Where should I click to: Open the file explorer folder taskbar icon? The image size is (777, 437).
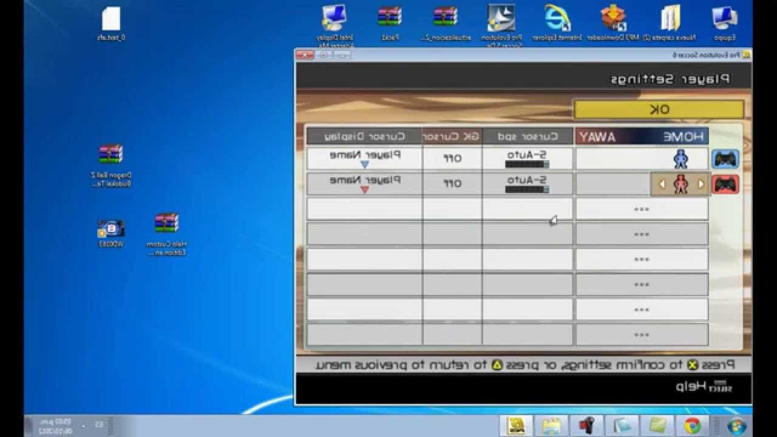(552, 425)
